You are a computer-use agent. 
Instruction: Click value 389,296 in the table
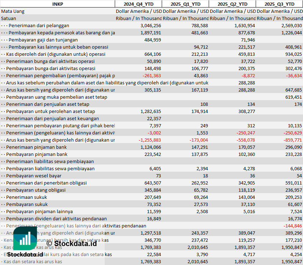click(294, 233)
